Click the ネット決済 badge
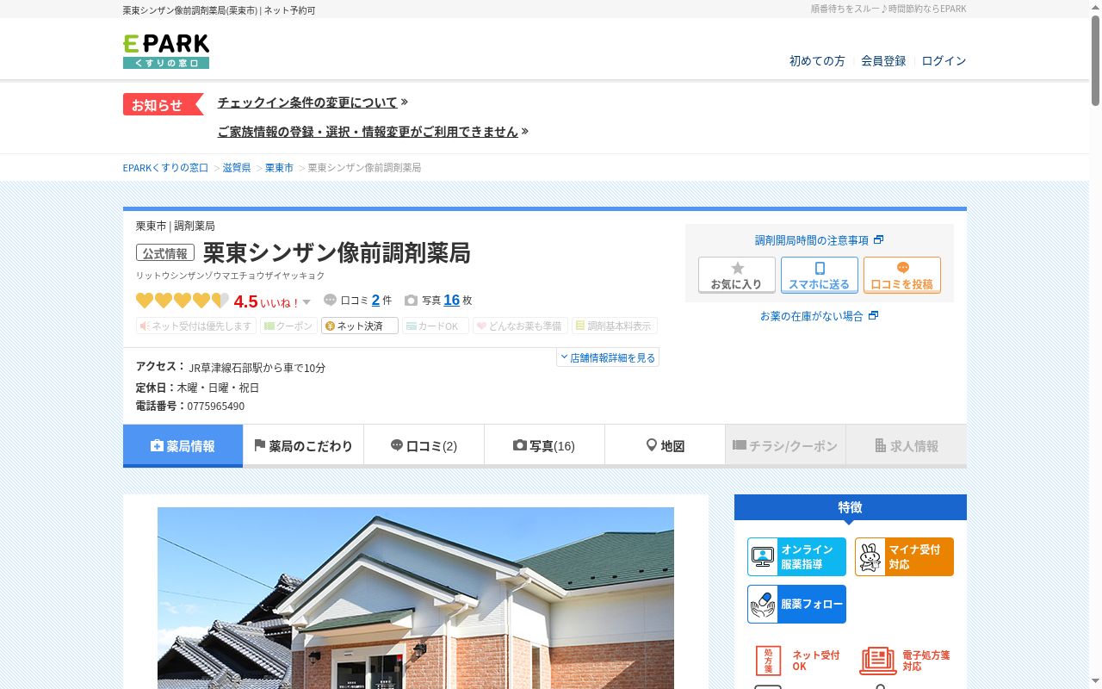Image resolution: width=1102 pixels, height=689 pixels. pos(359,326)
